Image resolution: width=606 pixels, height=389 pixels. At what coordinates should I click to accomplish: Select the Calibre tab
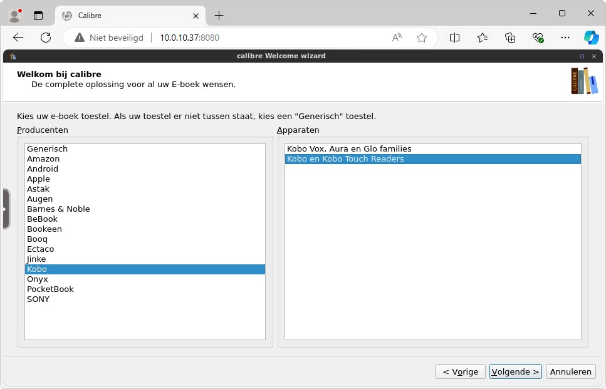[x=130, y=16]
